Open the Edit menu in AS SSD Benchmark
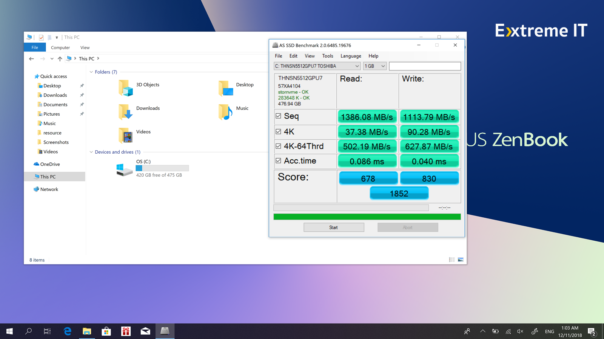The height and width of the screenshot is (339, 604). coord(293,56)
